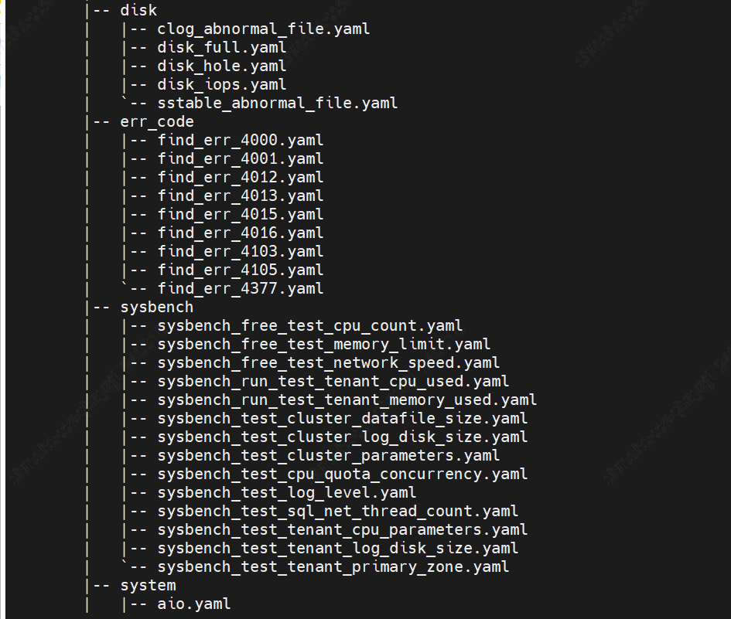The height and width of the screenshot is (619, 731).
Task: Select find_err_4000.yaml entry
Action: coord(240,140)
